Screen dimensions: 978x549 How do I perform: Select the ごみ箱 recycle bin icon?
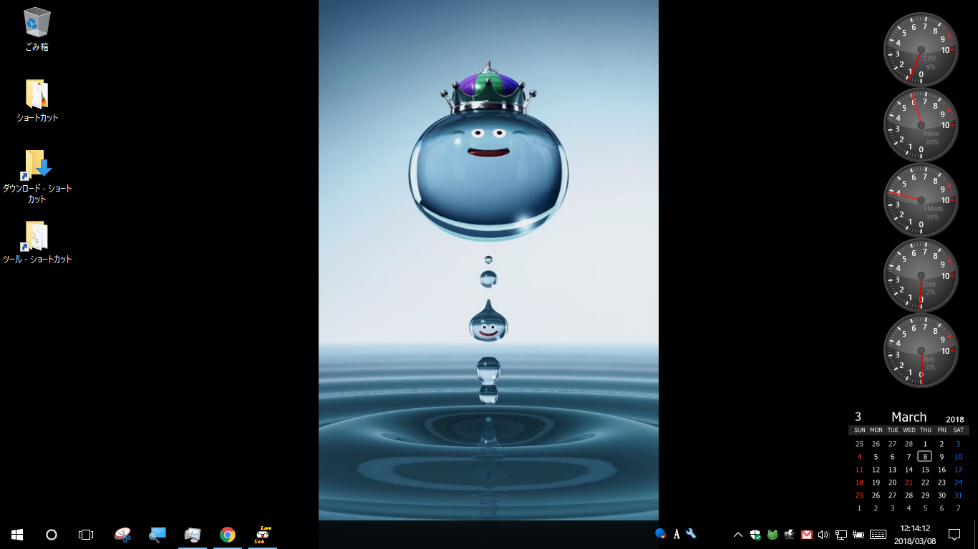click(x=37, y=23)
